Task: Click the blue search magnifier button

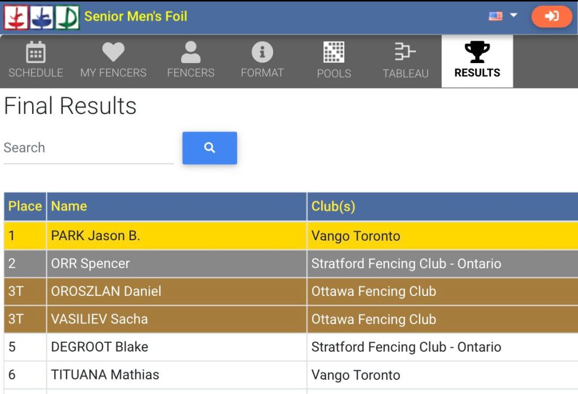Action: (x=210, y=148)
